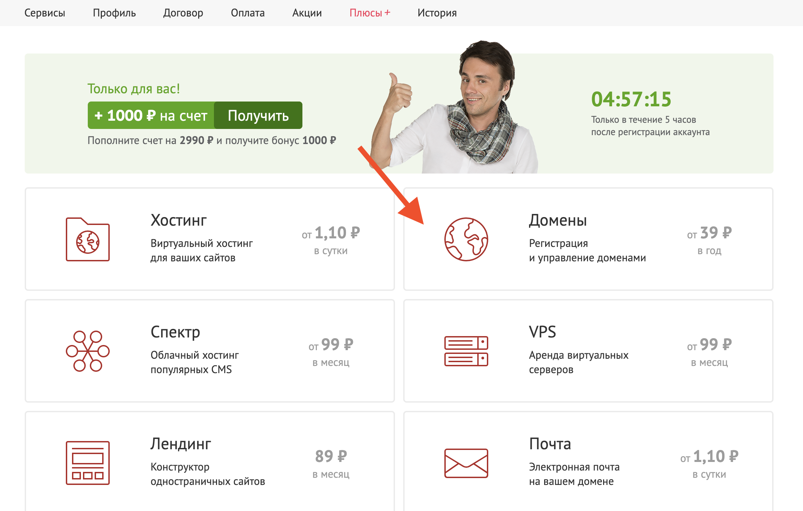The image size is (803, 511).
Task: Click the Хостинг folder-globe icon
Action: [88, 239]
